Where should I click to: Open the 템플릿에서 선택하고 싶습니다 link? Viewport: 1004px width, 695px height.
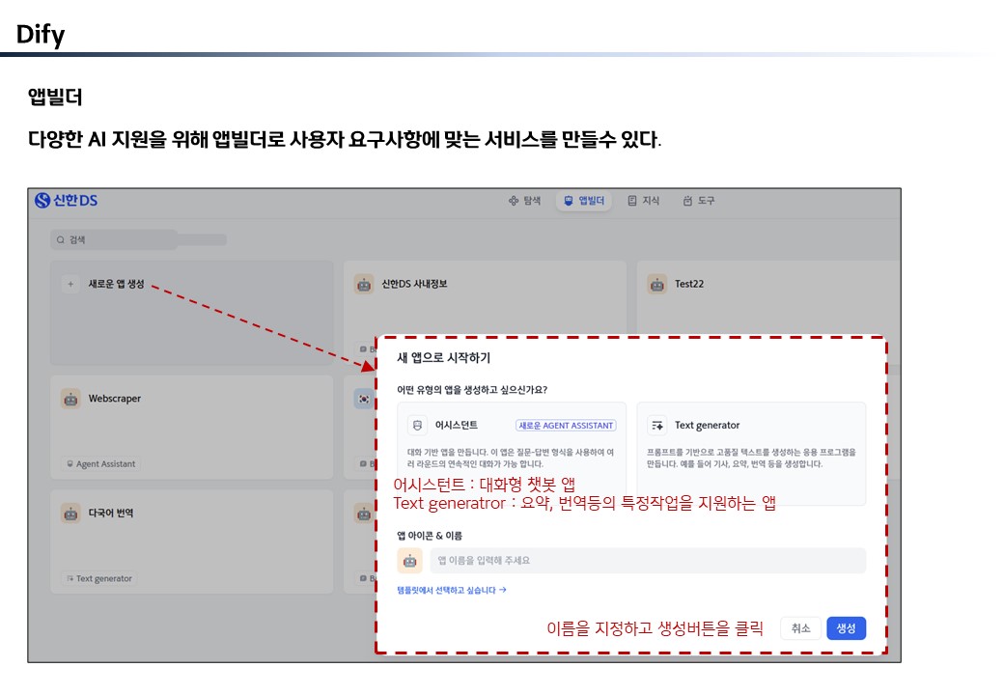452,590
